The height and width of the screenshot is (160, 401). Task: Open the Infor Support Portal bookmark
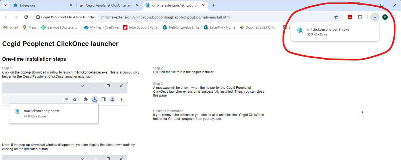pyautogui.click(x=140, y=27)
